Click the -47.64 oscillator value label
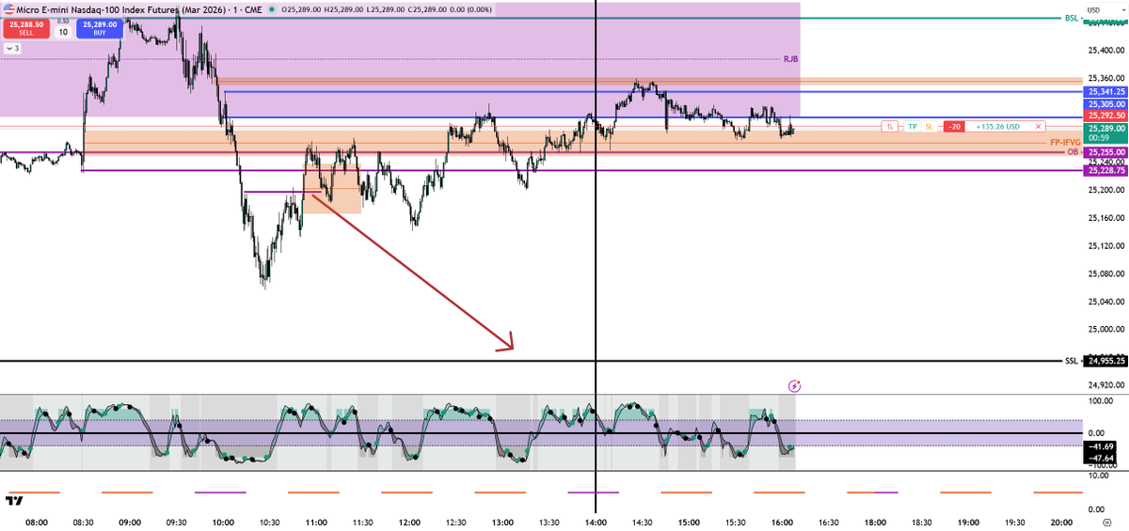Screen dimensions: 1129x531 pyautogui.click(x=1102, y=457)
